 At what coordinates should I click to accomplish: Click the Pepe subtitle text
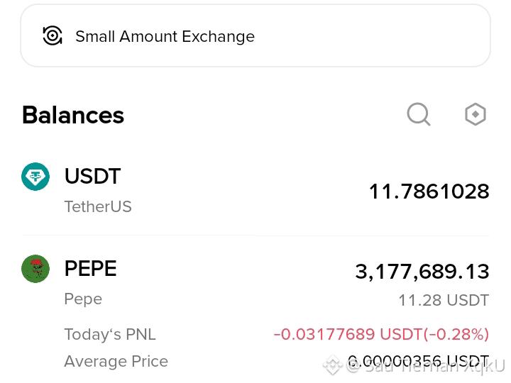(83, 299)
